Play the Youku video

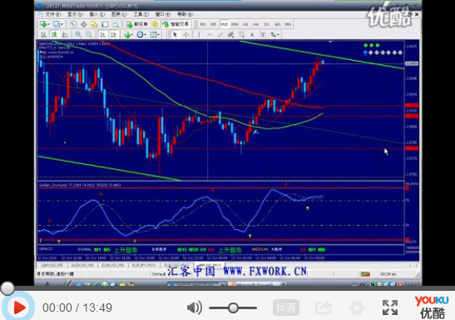click(x=19, y=307)
